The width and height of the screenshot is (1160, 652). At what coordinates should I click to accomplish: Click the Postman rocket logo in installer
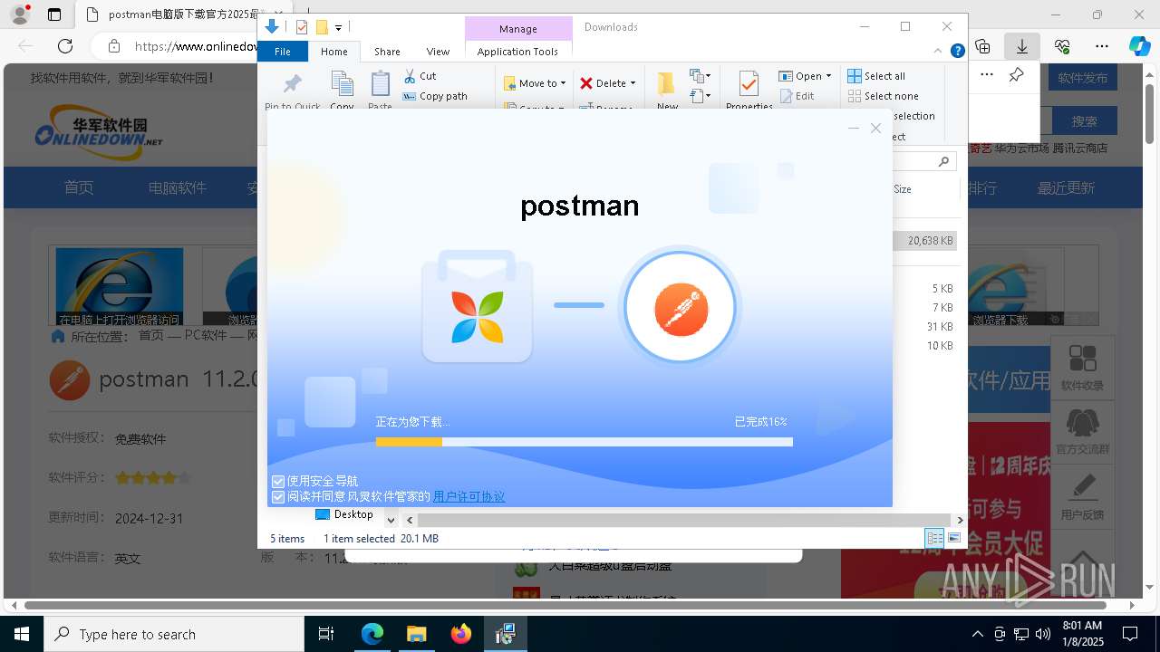[x=681, y=309]
